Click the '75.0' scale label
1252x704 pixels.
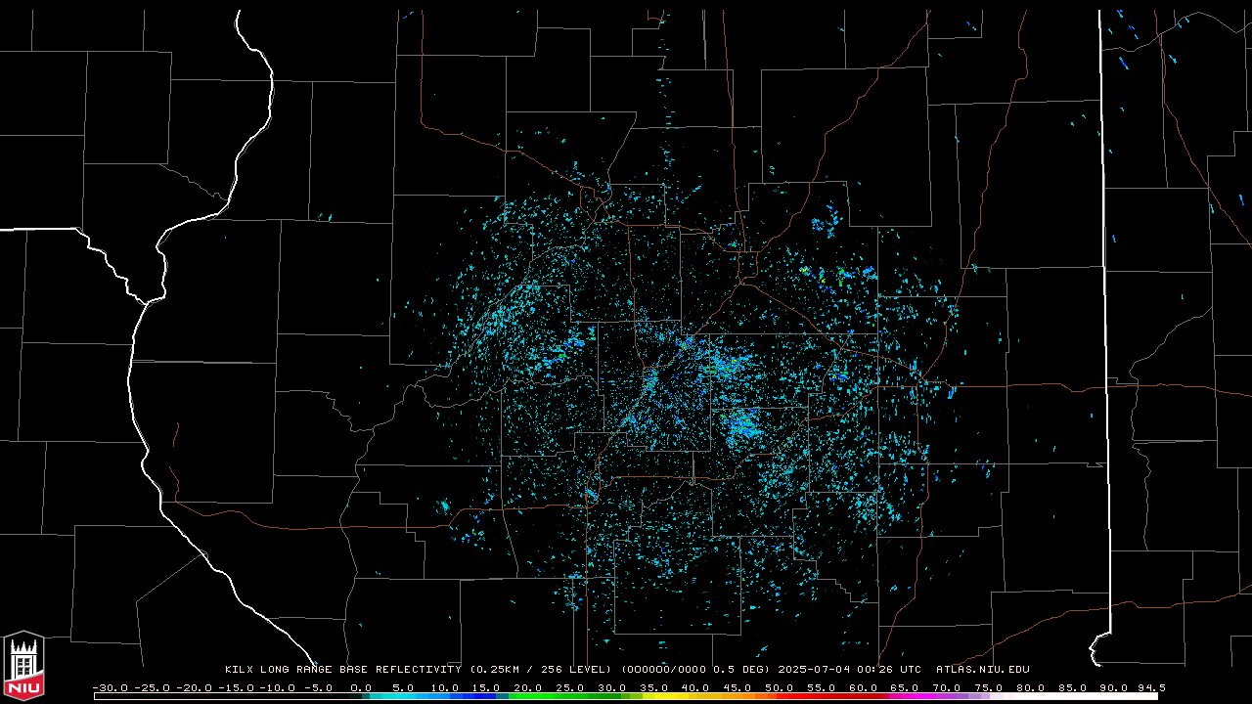[x=988, y=688]
